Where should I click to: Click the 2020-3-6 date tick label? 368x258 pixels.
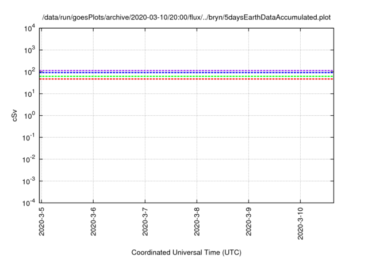click(93, 221)
